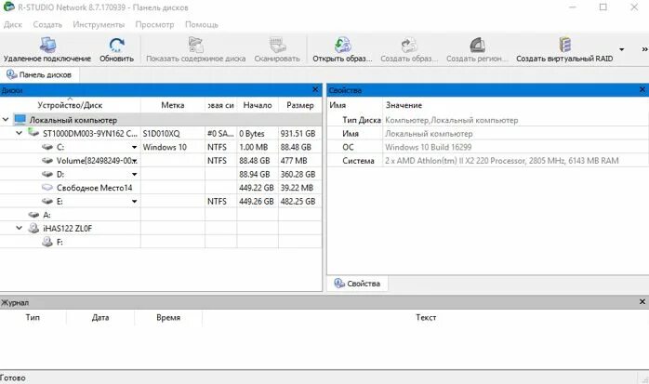Click the Готово status bar text
The width and height of the screenshot is (649, 384).
[13, 377]
